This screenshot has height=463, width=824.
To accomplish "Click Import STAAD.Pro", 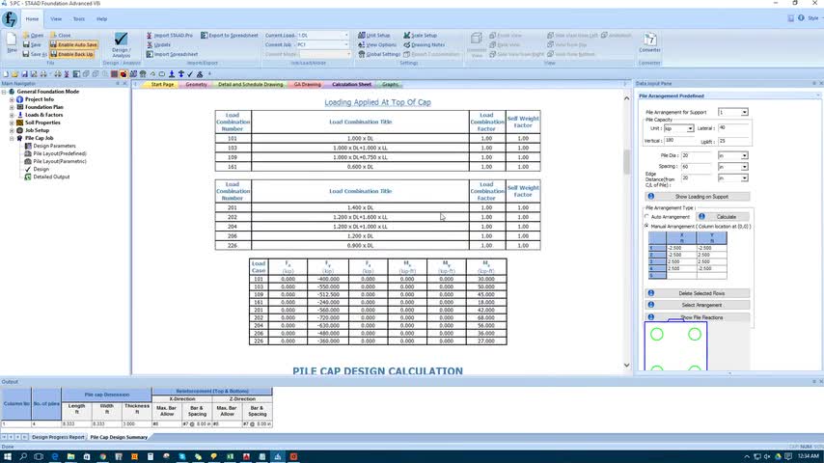I will click(x=169, y=36).
